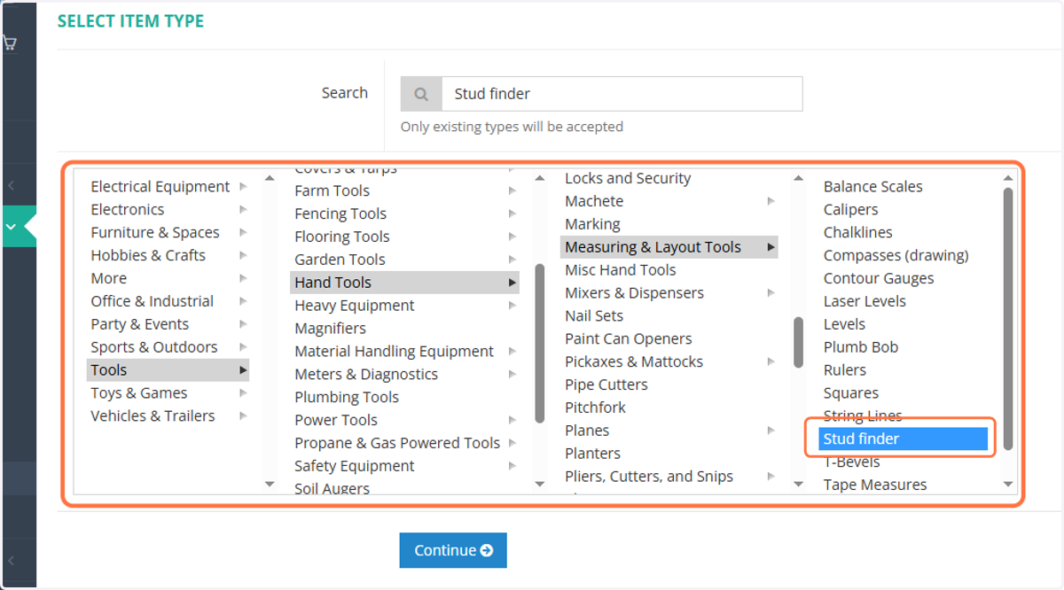Select Sports & Outdoors category
1064x590 pixels.
coord(154,348)
